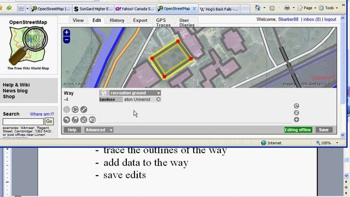This screenshot has width=350, height=197.
Task: Click the circular arrows way direction icon
Action: point(75,109)
